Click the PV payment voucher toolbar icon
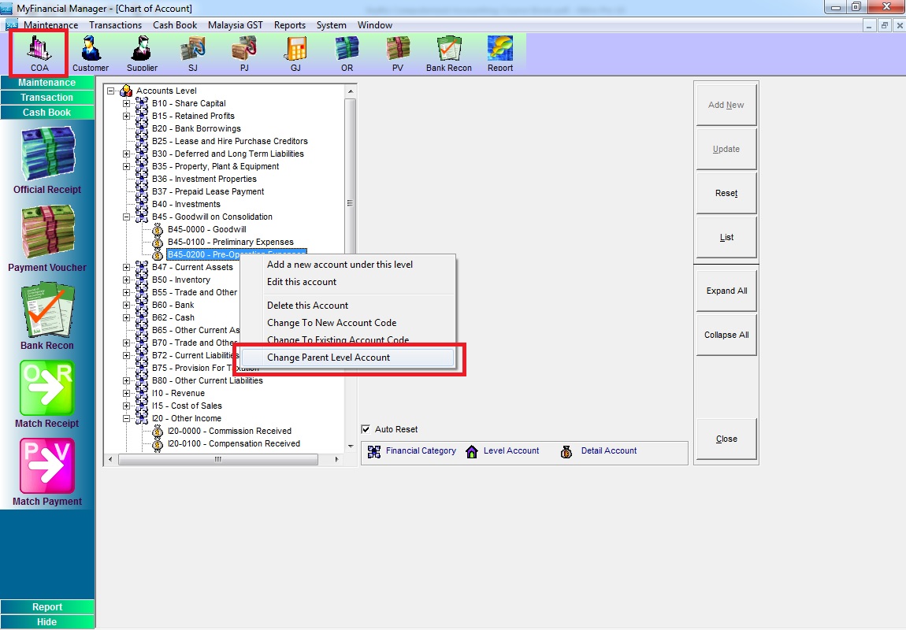The height and width of the screenshot is (630, 906). click(398, 52)
